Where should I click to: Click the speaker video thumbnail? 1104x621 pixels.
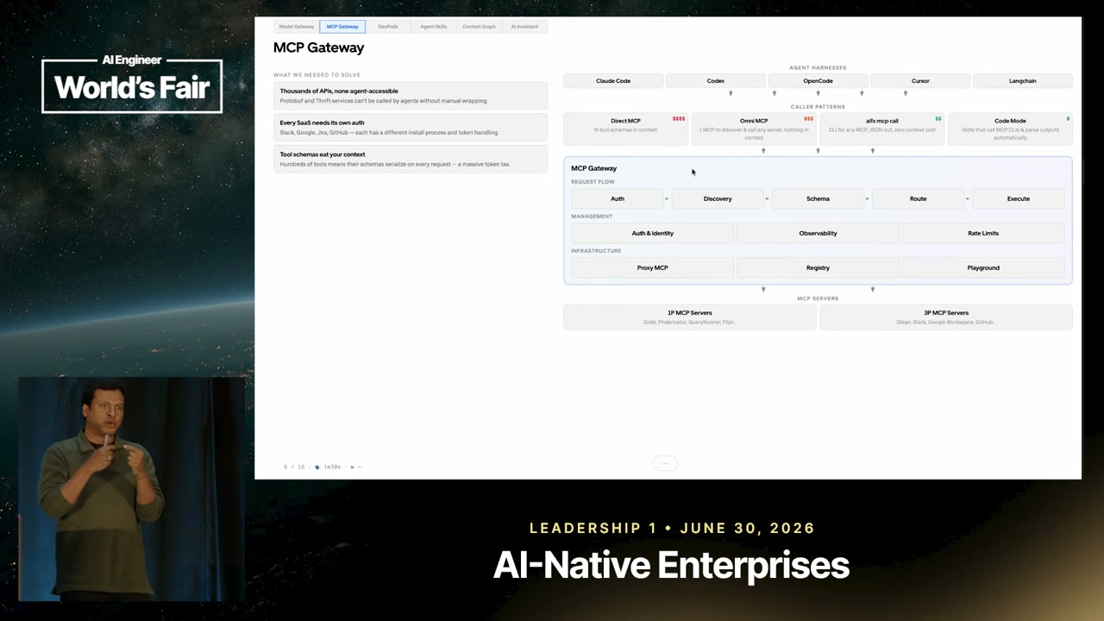click(131, 488)
